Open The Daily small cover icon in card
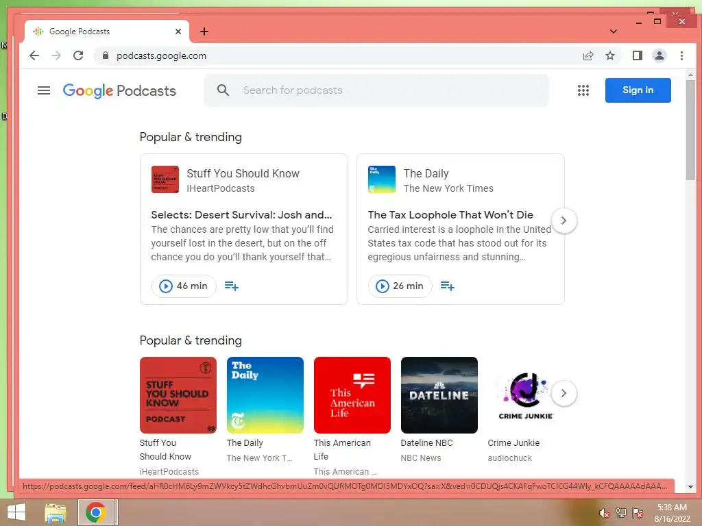 point(381,179)
